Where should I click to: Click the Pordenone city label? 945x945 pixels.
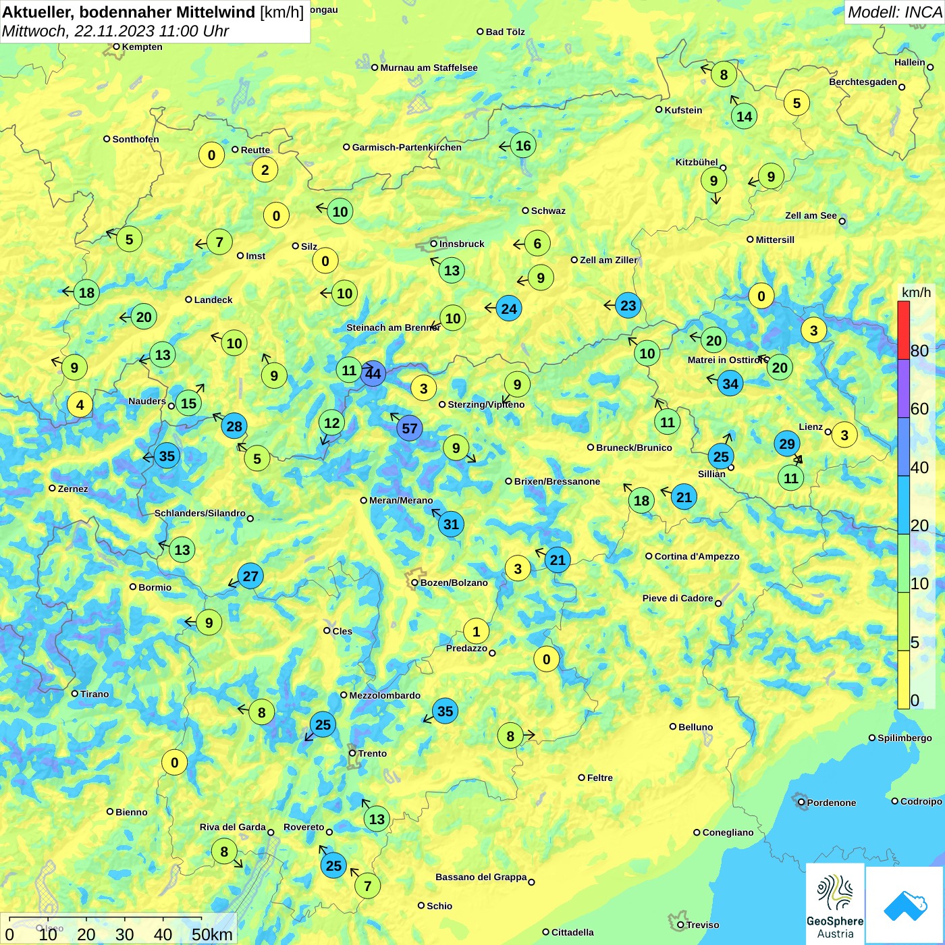832,803
